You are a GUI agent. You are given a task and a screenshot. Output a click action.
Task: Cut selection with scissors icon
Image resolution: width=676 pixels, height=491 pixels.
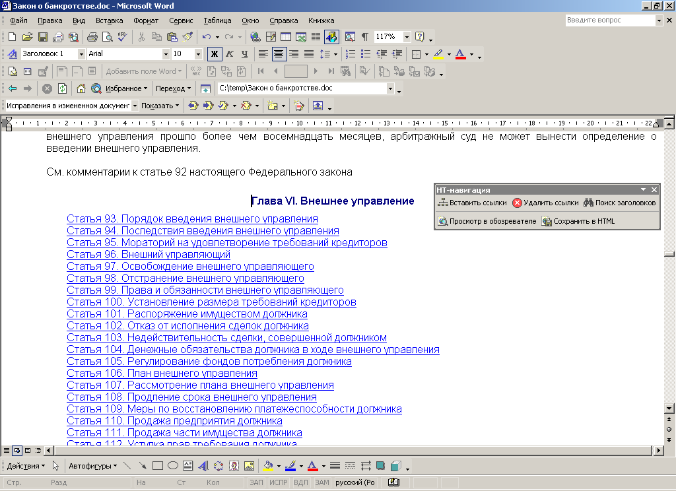point(141,37)
